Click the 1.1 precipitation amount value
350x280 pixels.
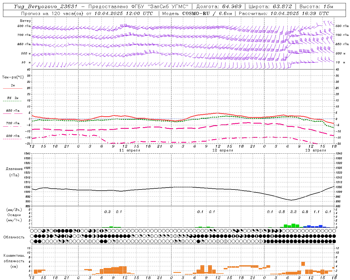316,212
